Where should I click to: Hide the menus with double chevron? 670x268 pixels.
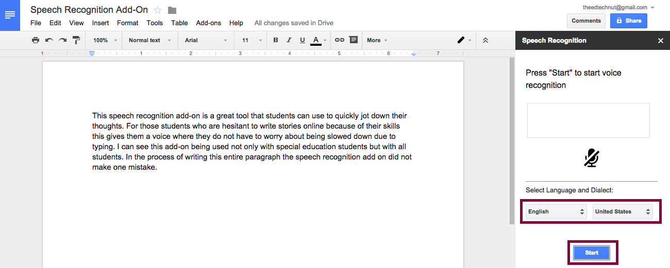coord(485,40)
